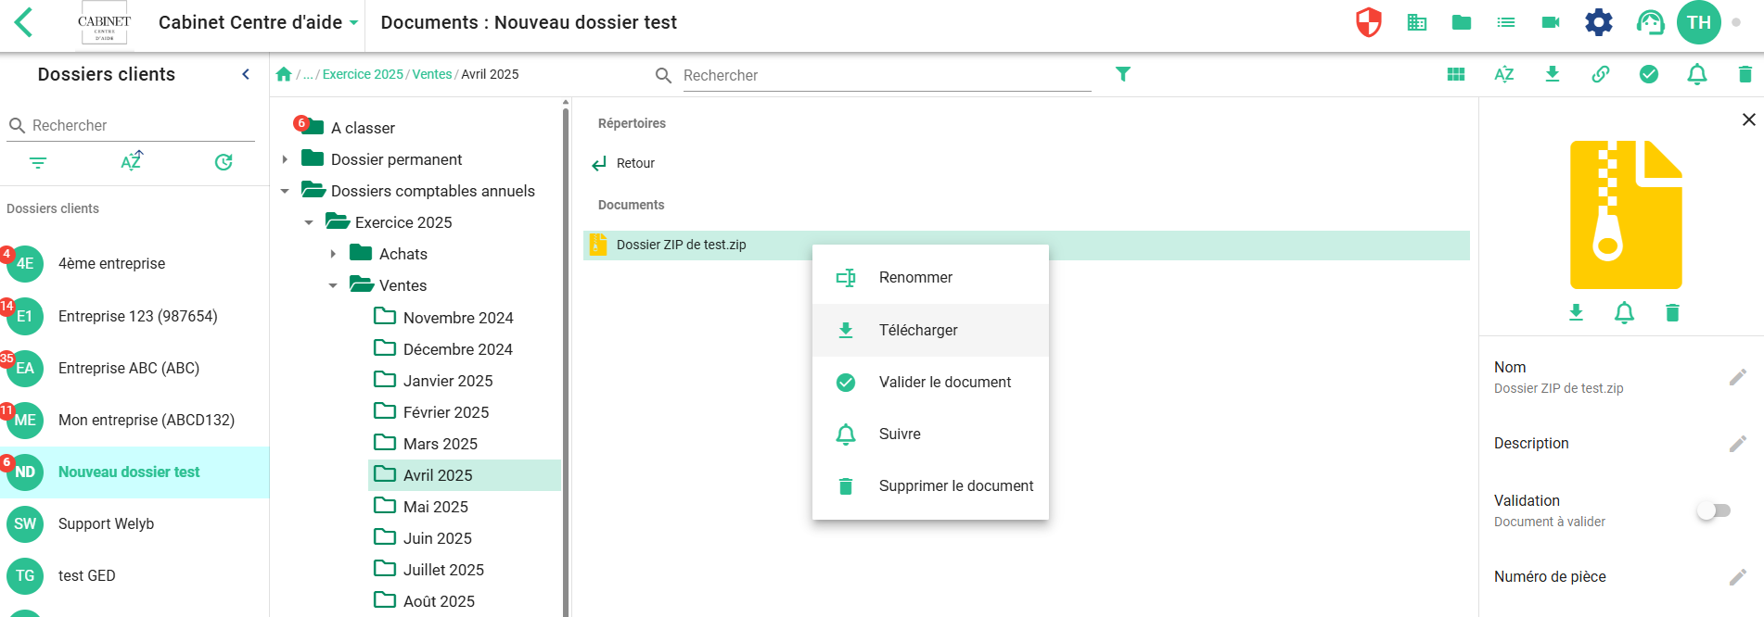Click the ZIP file preview thumbnail
The image size is (1764, 617).
tap(1626, 215)
